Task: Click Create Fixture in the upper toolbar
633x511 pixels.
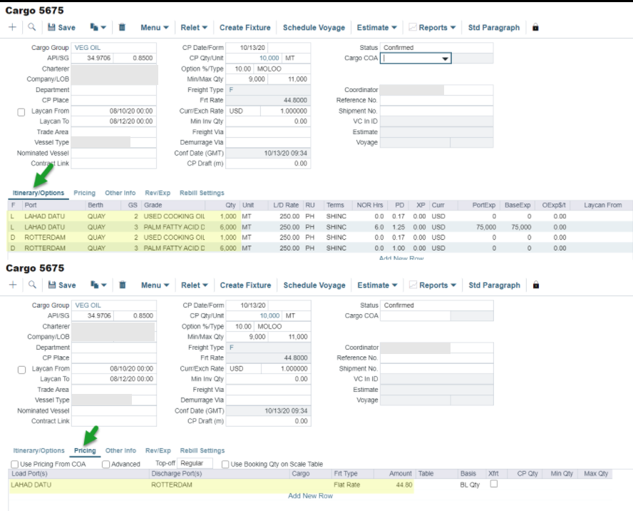Action: pos(245,27)
